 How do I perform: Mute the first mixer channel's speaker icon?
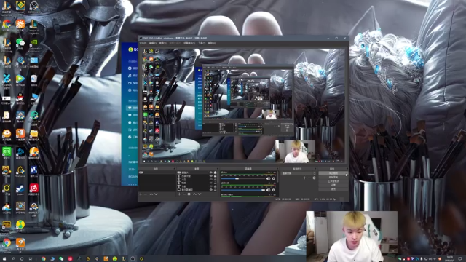click(269, 178)
